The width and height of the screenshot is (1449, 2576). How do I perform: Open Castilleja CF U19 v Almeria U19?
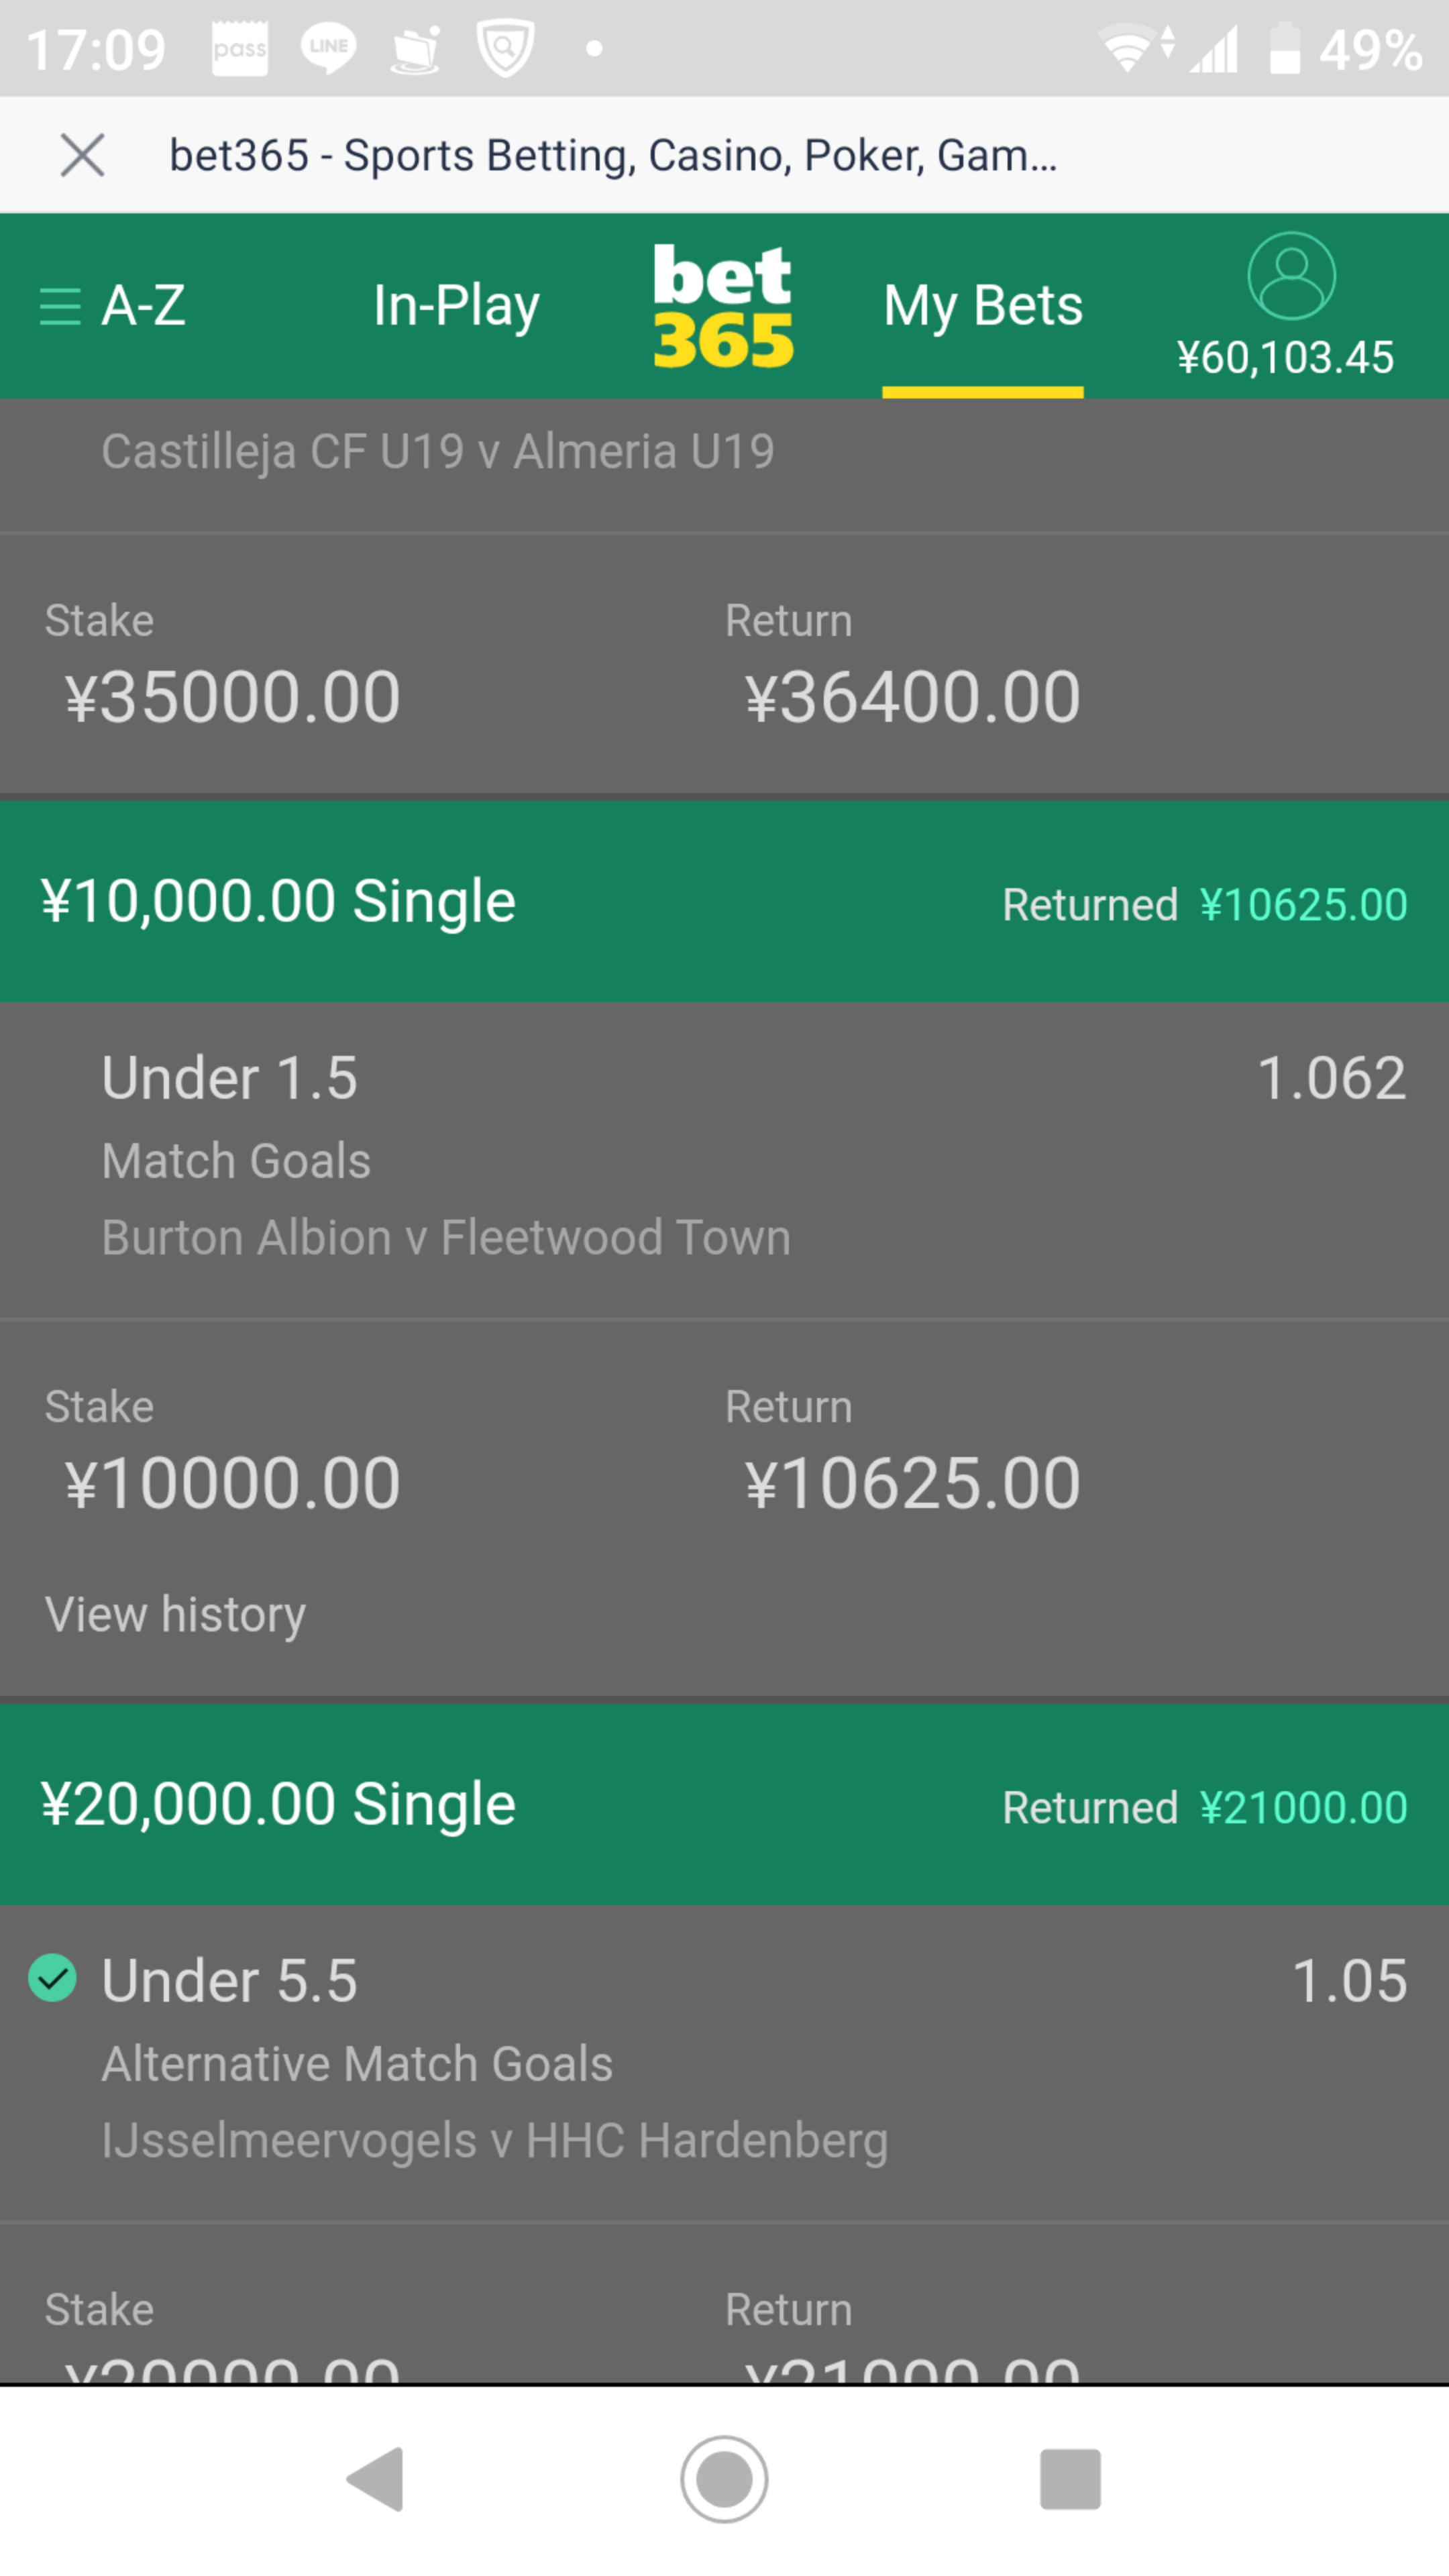pos(438,452)
